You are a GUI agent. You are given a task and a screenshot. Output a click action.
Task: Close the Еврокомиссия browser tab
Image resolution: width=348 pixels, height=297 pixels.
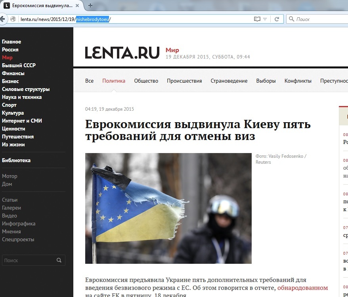80,6
